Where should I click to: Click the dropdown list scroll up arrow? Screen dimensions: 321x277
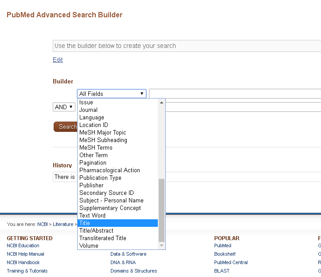[161, 103]
